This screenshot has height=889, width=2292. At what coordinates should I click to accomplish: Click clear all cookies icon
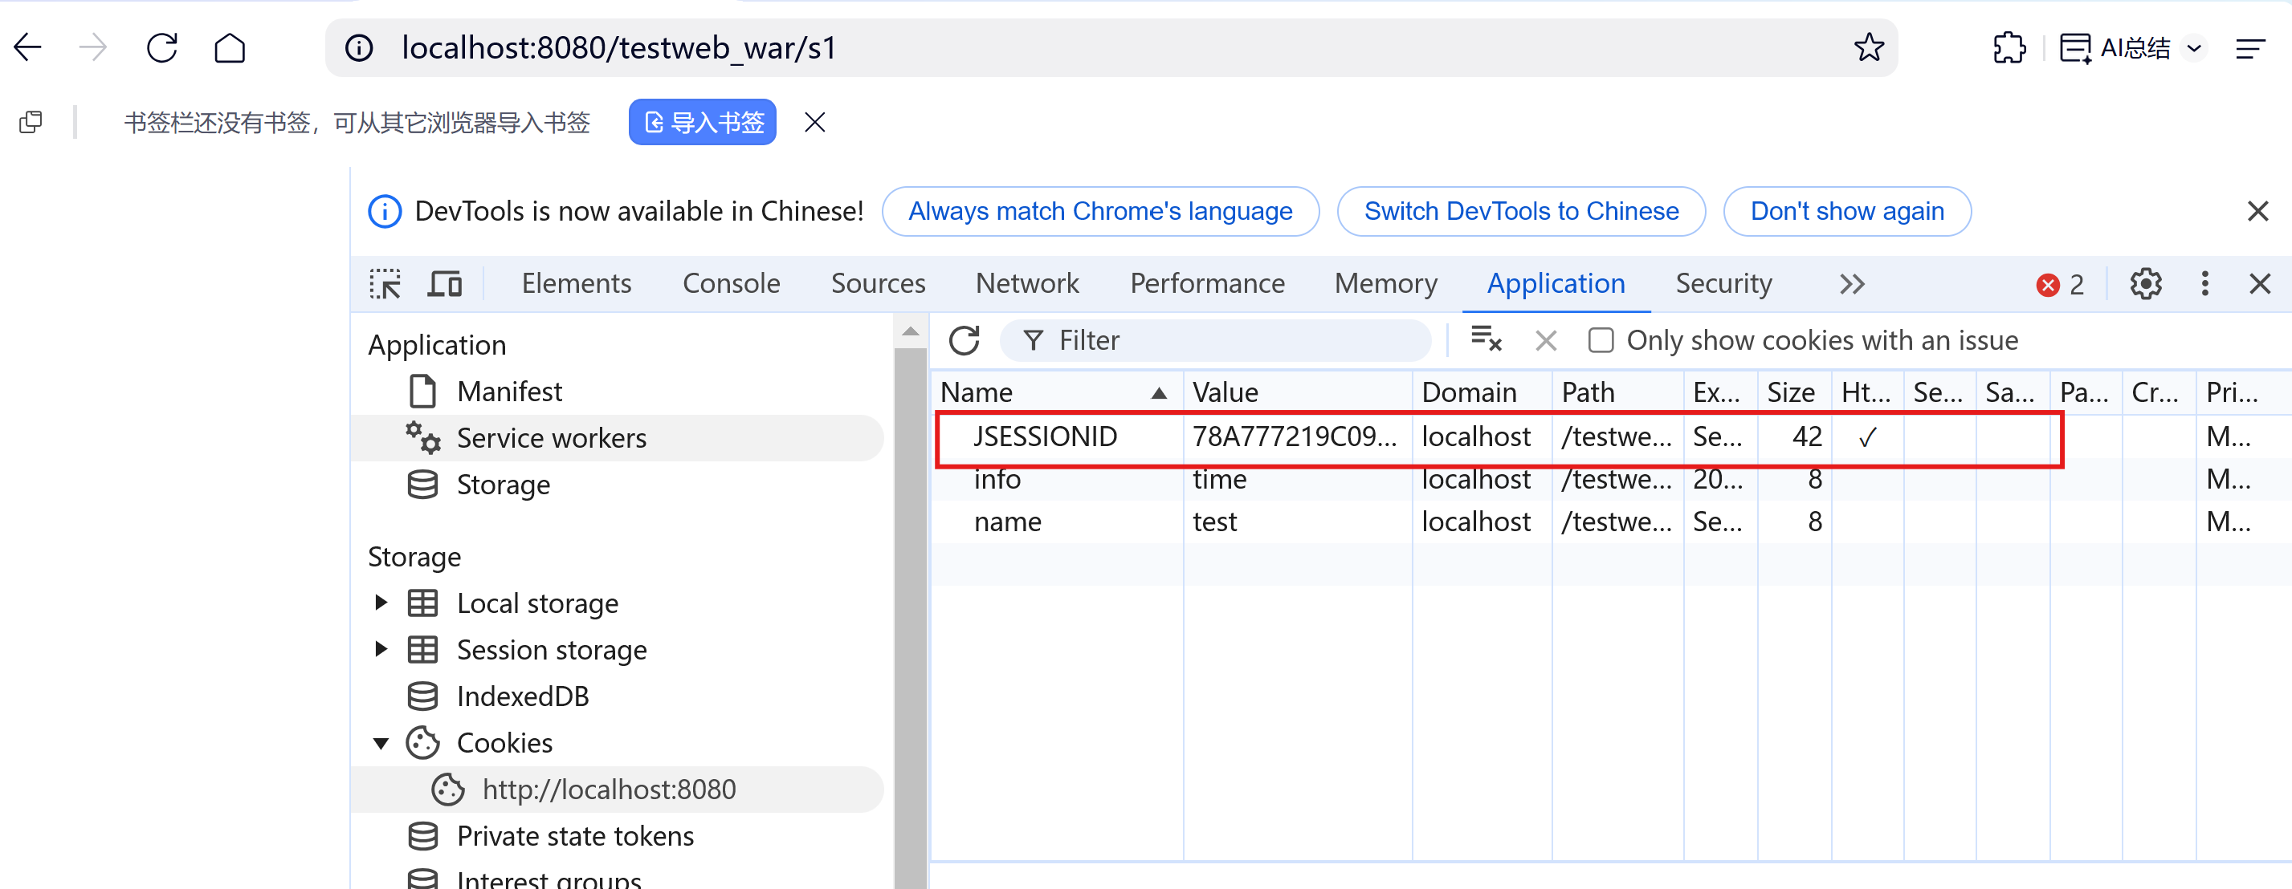[1485, 340]
